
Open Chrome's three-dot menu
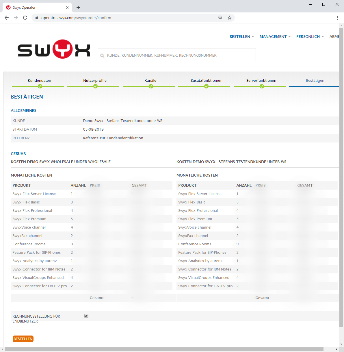click(337, 18)
